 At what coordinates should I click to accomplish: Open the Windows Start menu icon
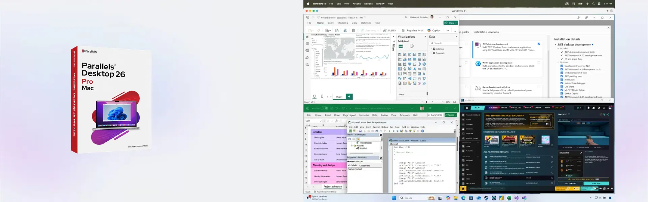click(x=394, y=198)
